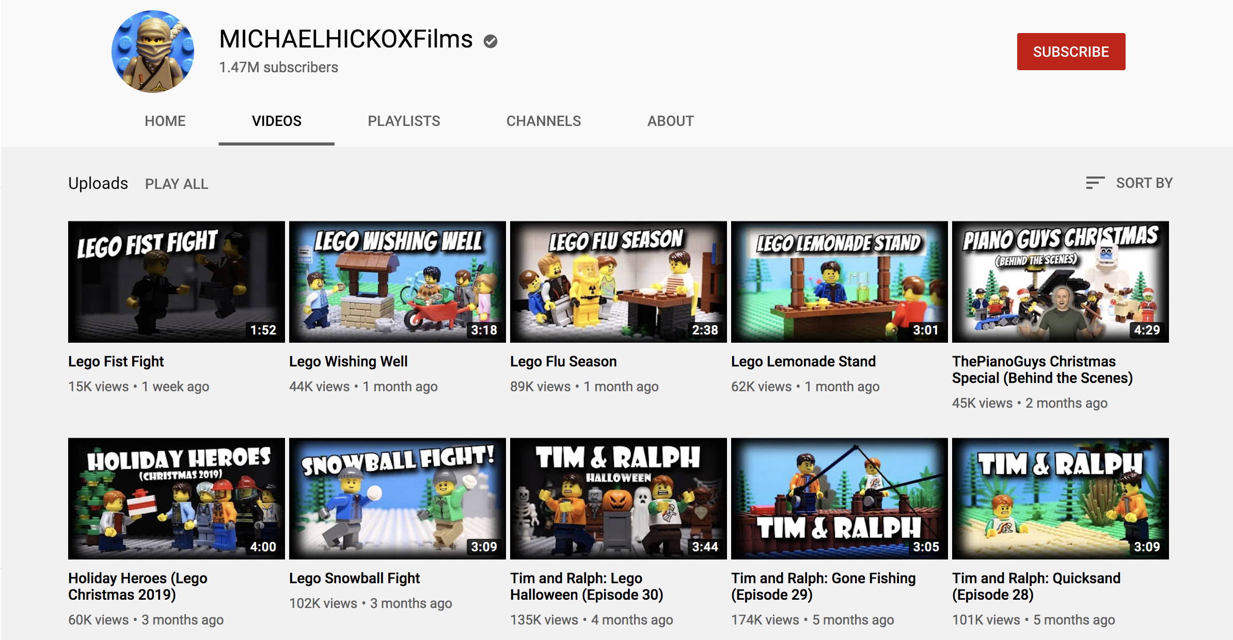Click the Play All link

click(x=177, y=184)
